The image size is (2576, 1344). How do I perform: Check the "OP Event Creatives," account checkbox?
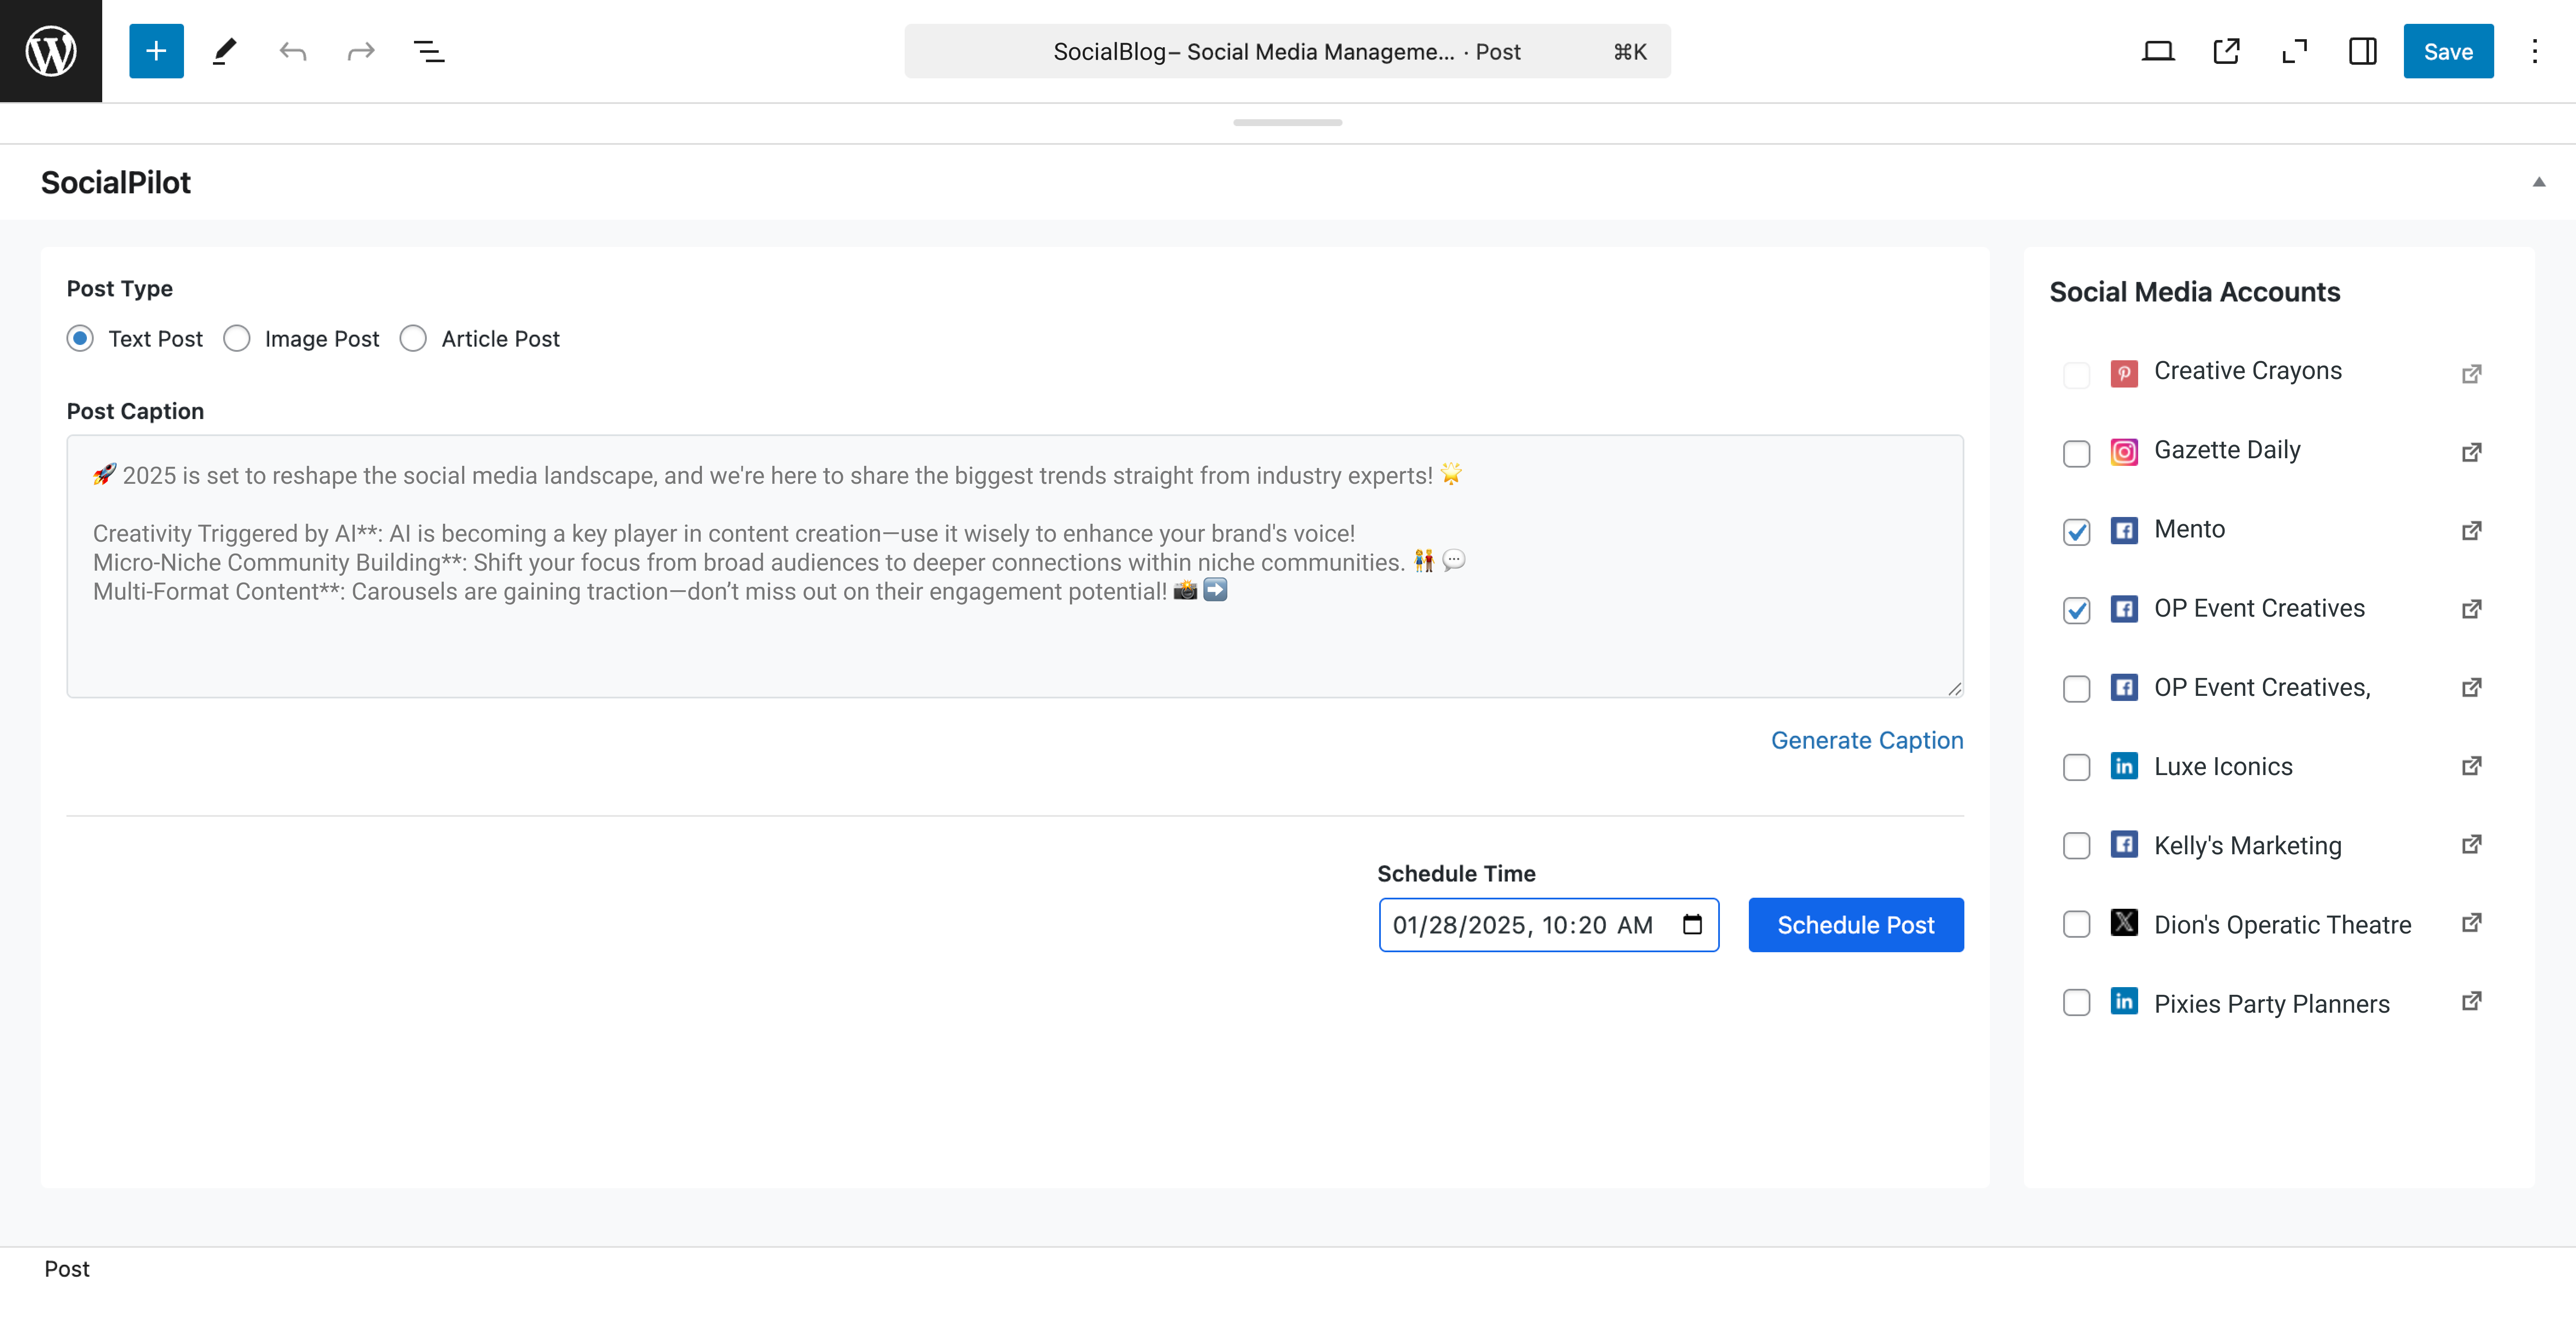click(2076, 689)
